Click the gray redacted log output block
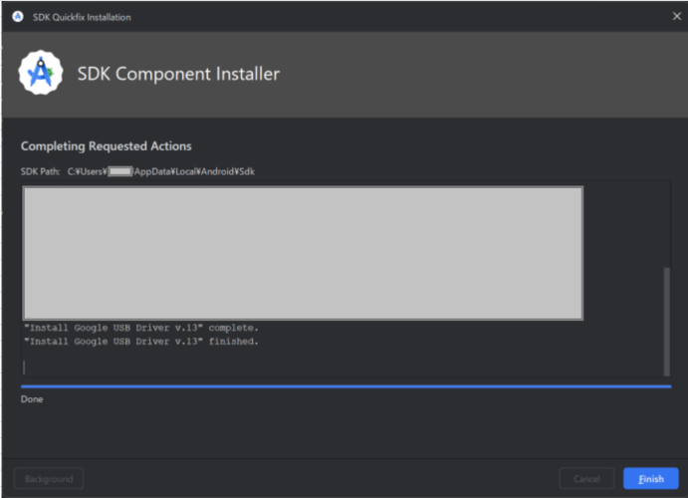The height and width of the screenshot is (498, 688). [x=303, y=253]
